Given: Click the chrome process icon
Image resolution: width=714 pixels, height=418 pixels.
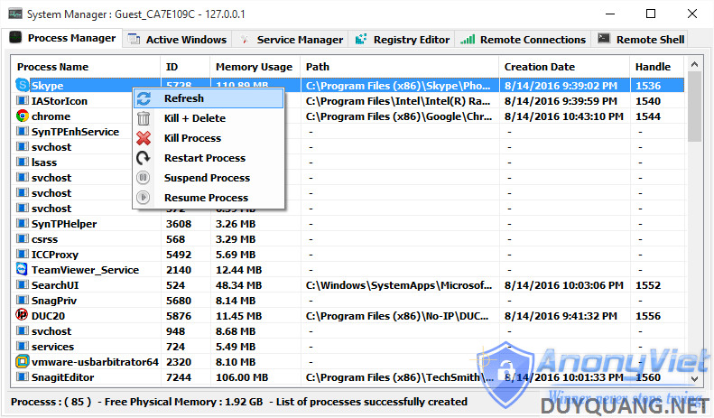Looking at the screenshot, I should [x=22, y=116].
